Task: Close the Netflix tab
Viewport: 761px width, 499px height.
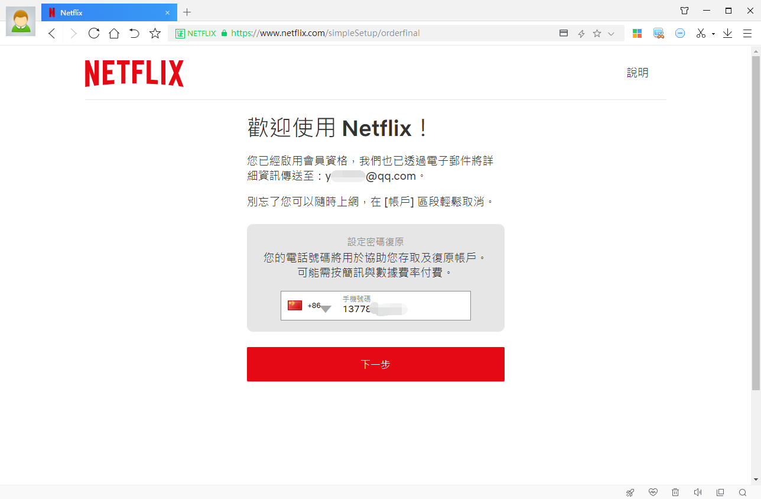Action: 167,12
